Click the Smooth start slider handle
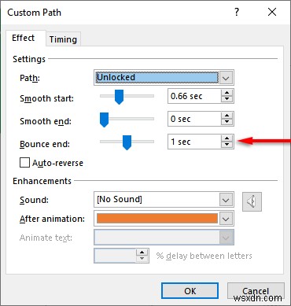291x306 pixels. point(120,97)
